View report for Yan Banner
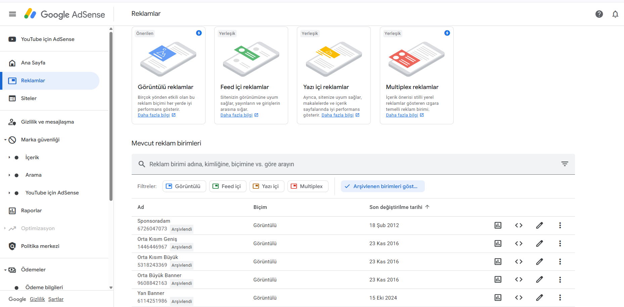This screenshot has width=624, height=307. [x=498, y=298]
